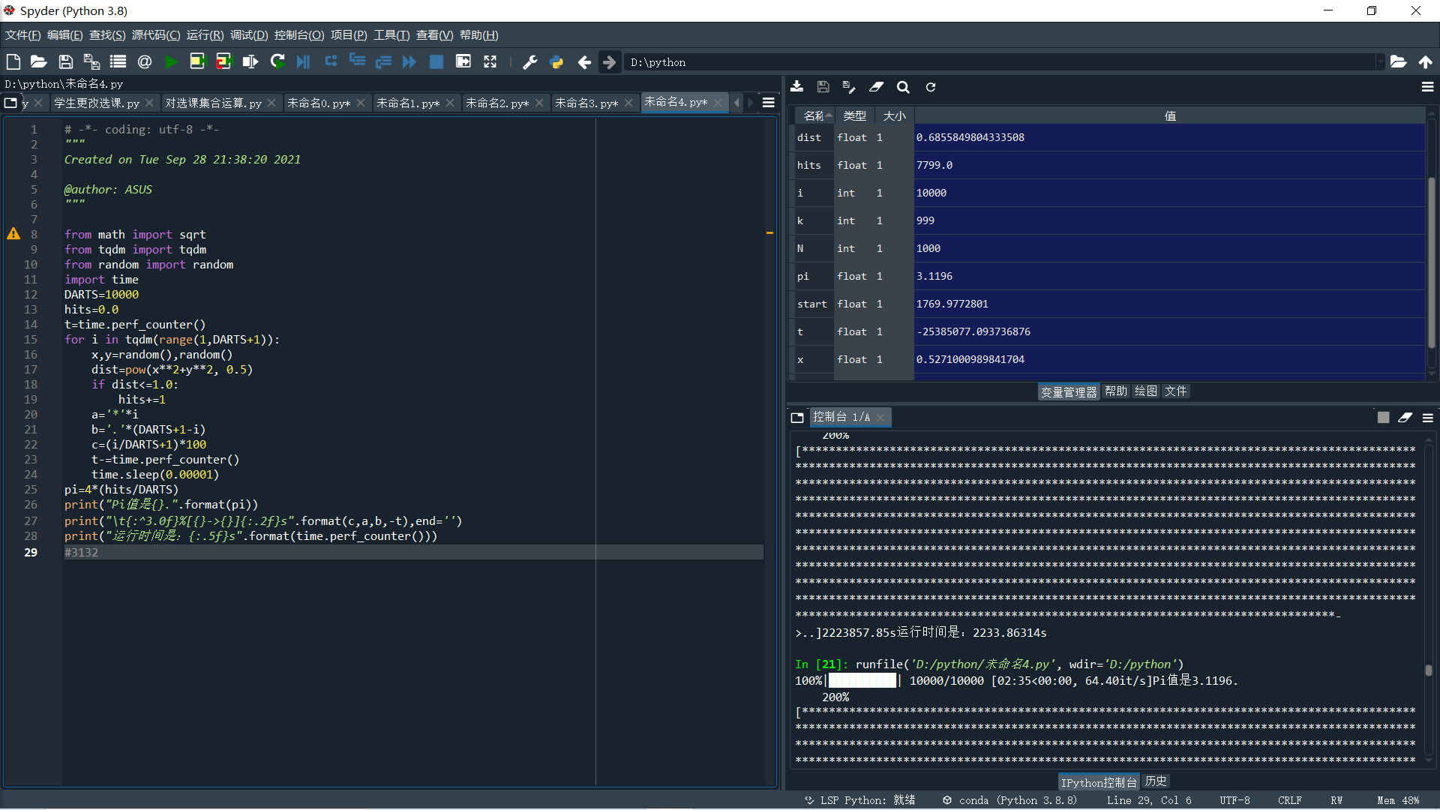This screenshot has width=1440, height=810.
Task: Click the console's vertical scrollbar handle
Action: coord(1429,670)
